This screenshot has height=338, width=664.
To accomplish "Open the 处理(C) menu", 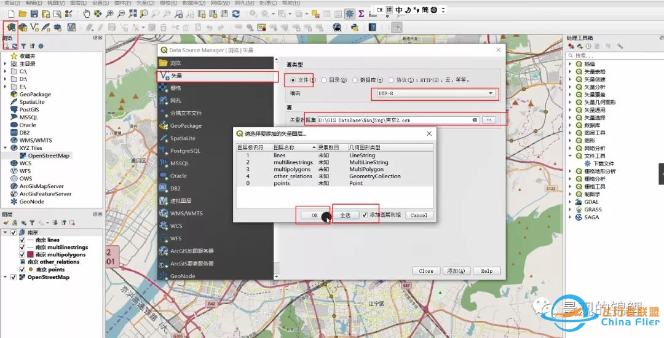I will tap(268, 3).
